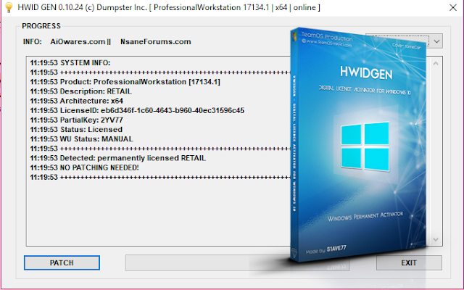Open the dropdown arrow beside the INFO line

point(436,41)
